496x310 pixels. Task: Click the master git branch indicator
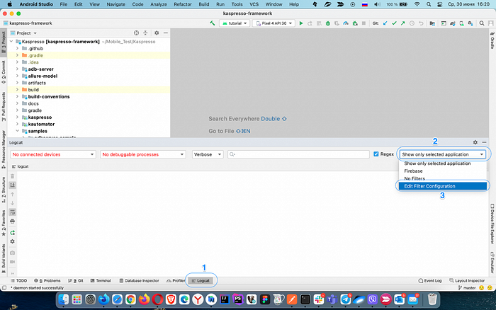point(467,288)
